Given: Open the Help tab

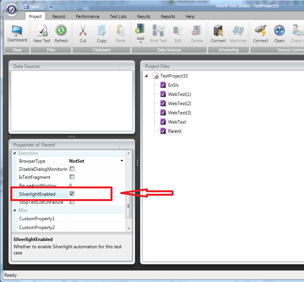Looking at the screenshot, I should click(x=190, y=16).
